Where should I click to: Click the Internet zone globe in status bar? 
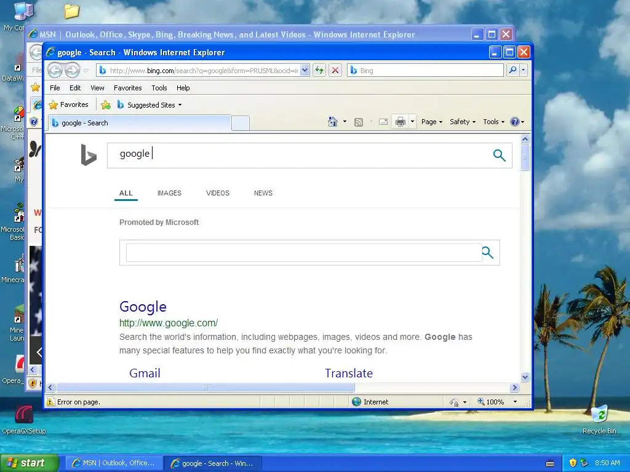pyautogui.click(x=356, y=402)
